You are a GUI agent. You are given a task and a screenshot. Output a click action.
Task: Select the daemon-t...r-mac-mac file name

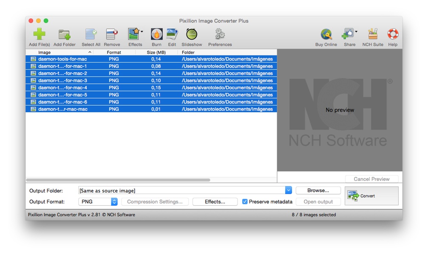(x=63, y=109)
